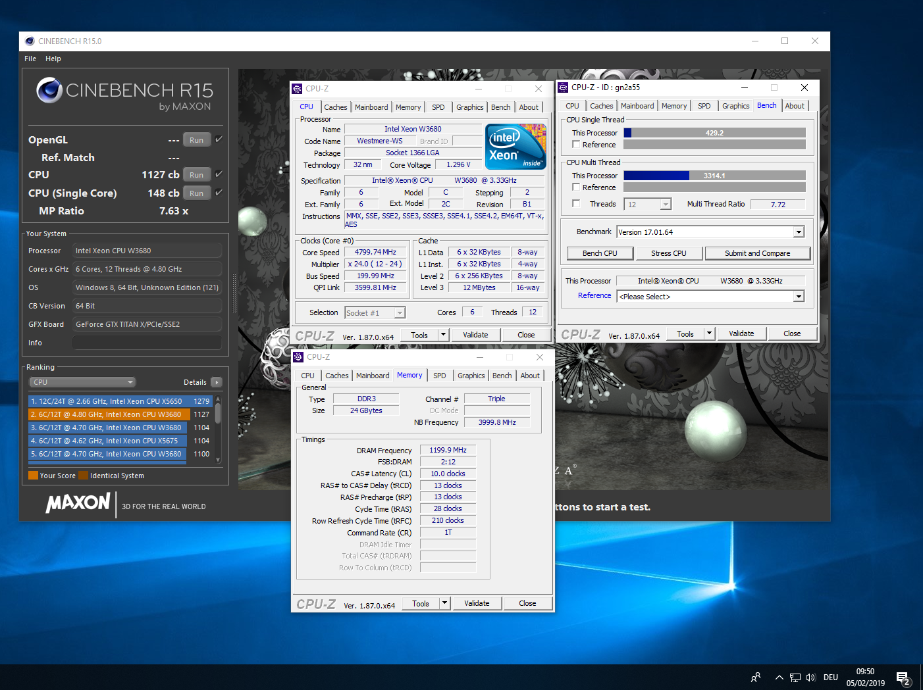Viewport: 923px width, 690px height.
Task: Click Tools button in CPU-Z Bench window
Action: tap(685, 333)
